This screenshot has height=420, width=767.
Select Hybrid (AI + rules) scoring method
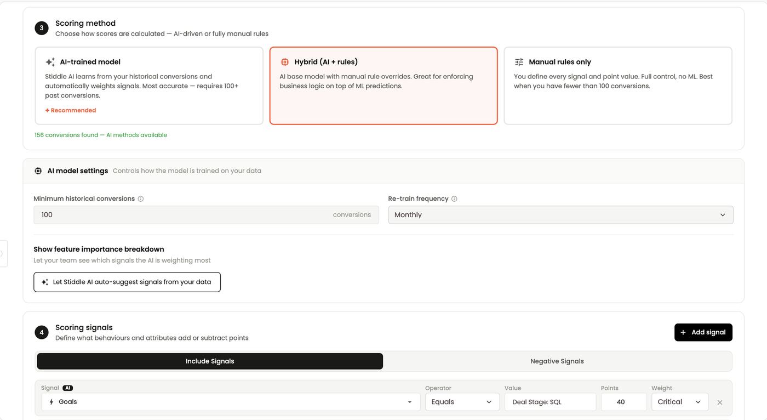[383, 86]
